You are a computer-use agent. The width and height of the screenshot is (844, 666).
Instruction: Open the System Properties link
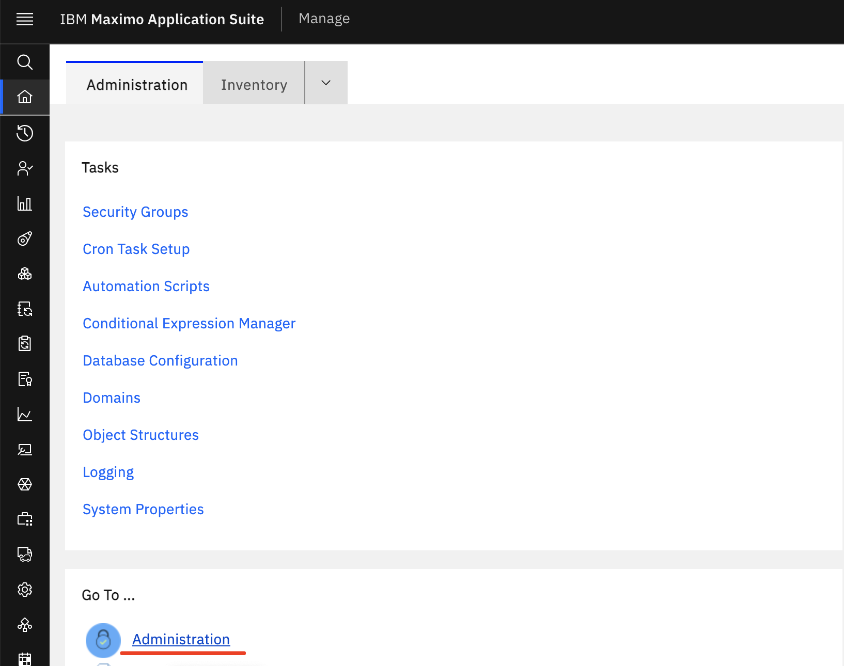[143, 510]
